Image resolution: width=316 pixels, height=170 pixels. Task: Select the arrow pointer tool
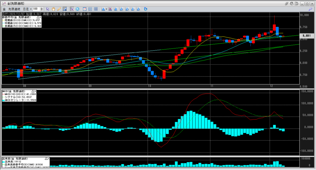coord(48,9)
